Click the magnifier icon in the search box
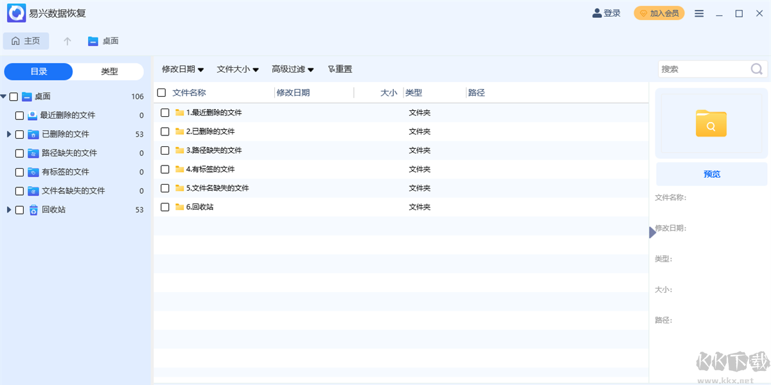 [756, 69]
